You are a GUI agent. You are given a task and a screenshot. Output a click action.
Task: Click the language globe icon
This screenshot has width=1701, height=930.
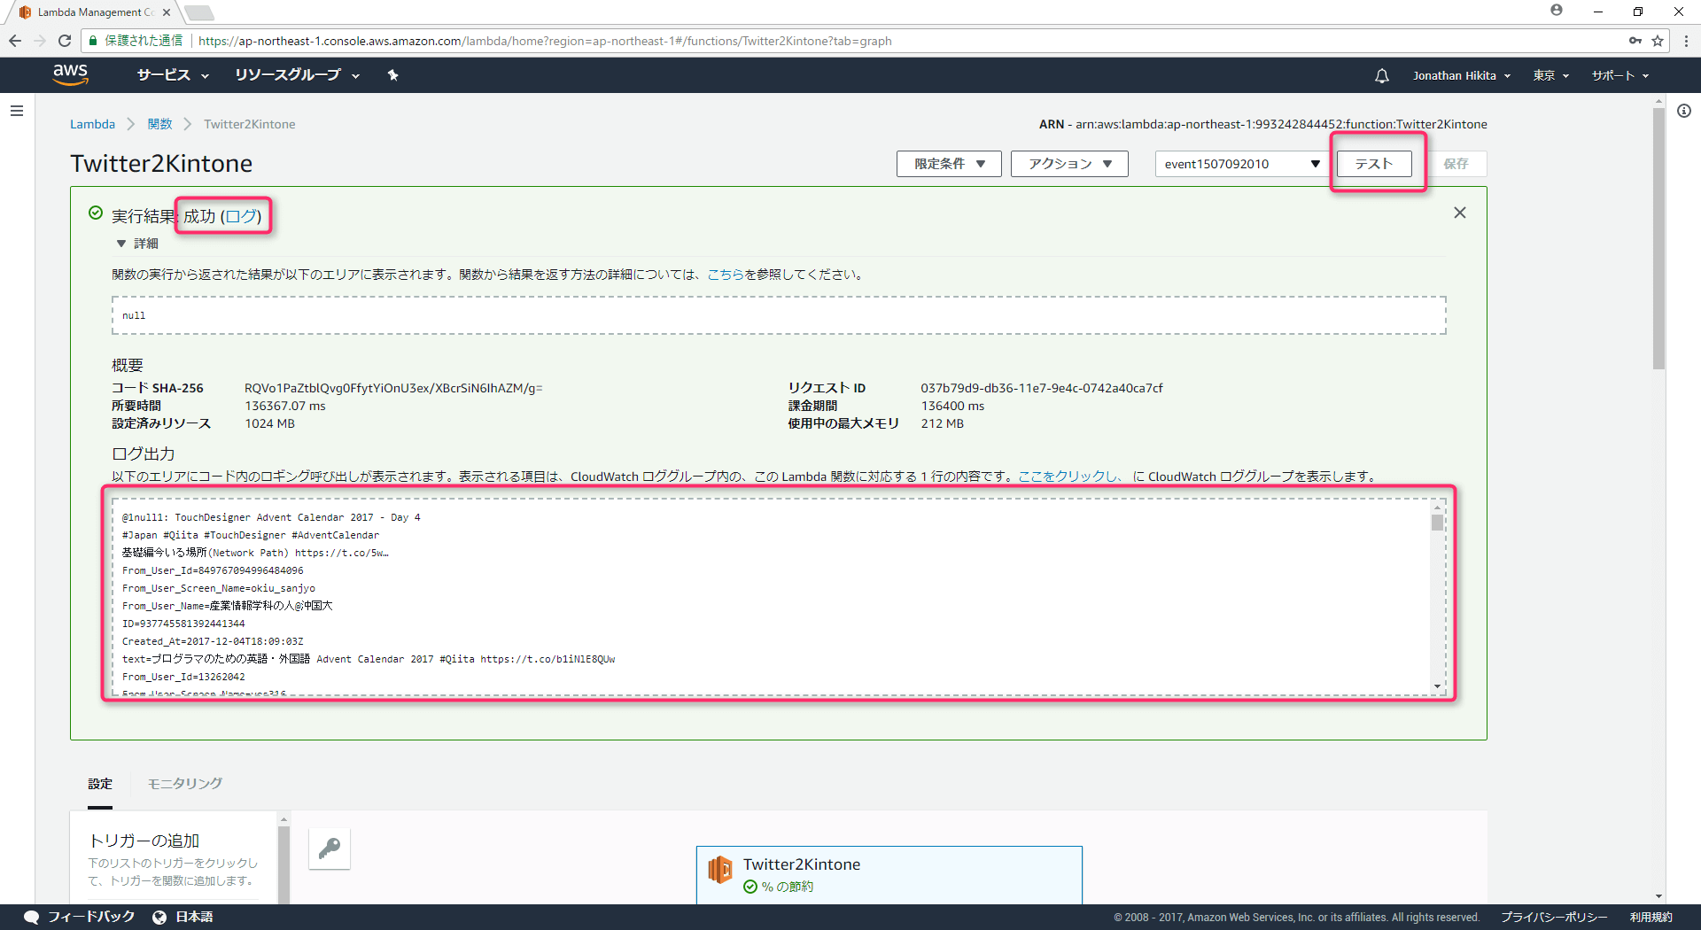click(159, 917)
